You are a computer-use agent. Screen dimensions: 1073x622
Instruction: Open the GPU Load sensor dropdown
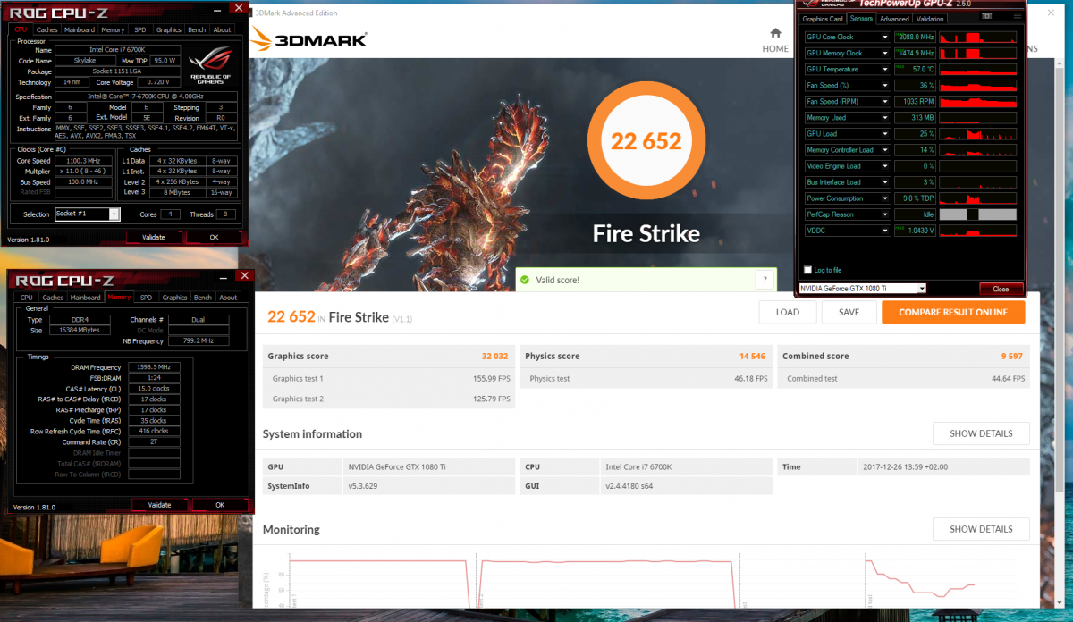coord(886,134)
